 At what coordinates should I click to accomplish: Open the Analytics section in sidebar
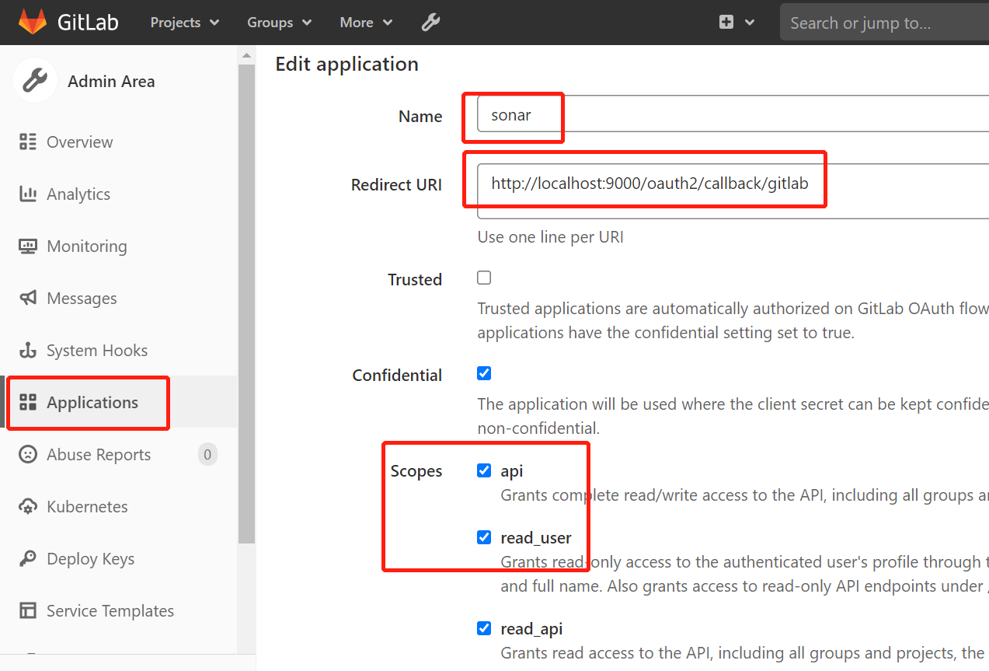[x=80, y=194]
